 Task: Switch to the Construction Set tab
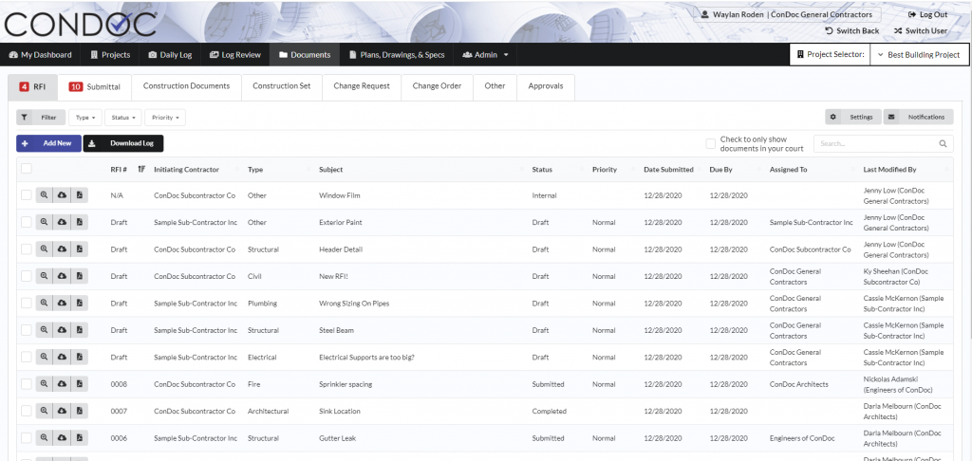(282, 86)
